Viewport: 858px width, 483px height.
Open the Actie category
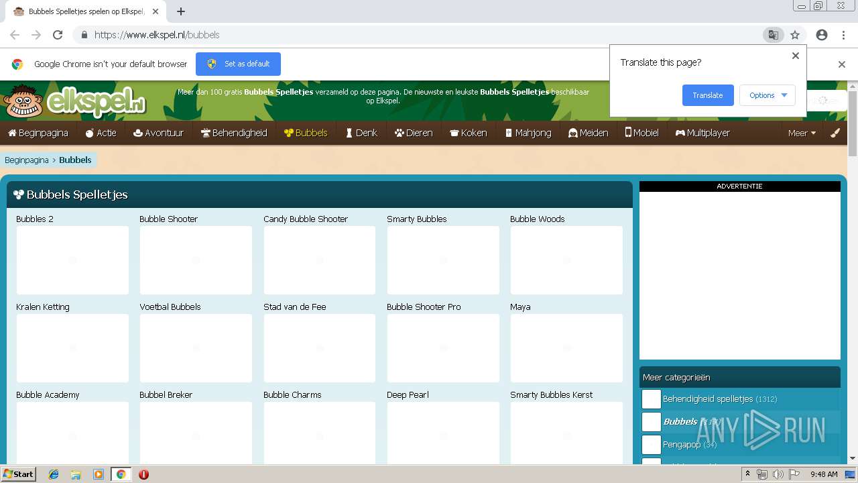coord(101,133)
